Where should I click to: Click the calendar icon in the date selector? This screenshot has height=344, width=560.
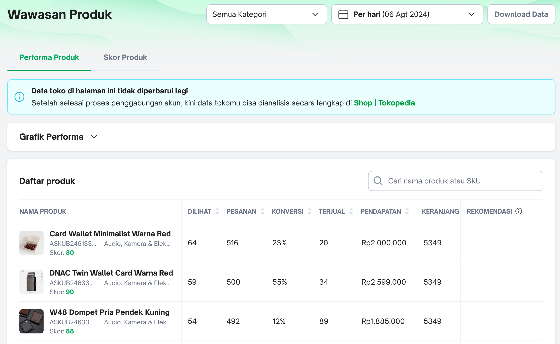[x=343, y=14]
